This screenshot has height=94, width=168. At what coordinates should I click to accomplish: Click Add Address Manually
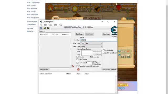pos(109,69)
